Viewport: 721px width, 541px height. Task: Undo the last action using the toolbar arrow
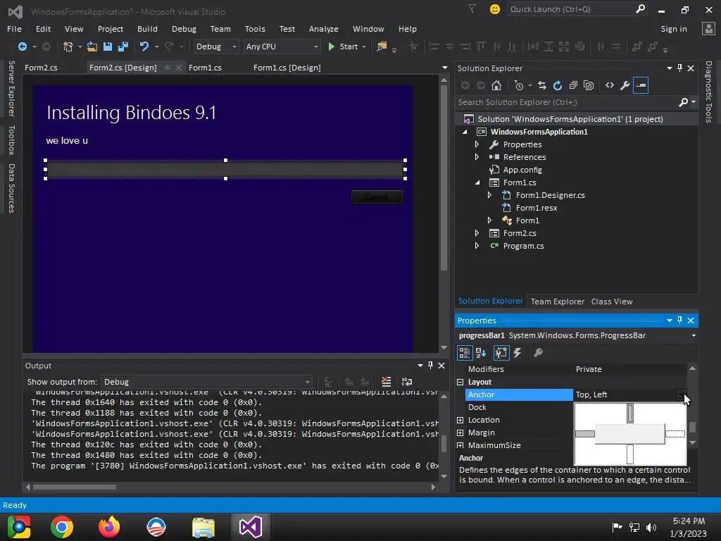coord(144,46)
